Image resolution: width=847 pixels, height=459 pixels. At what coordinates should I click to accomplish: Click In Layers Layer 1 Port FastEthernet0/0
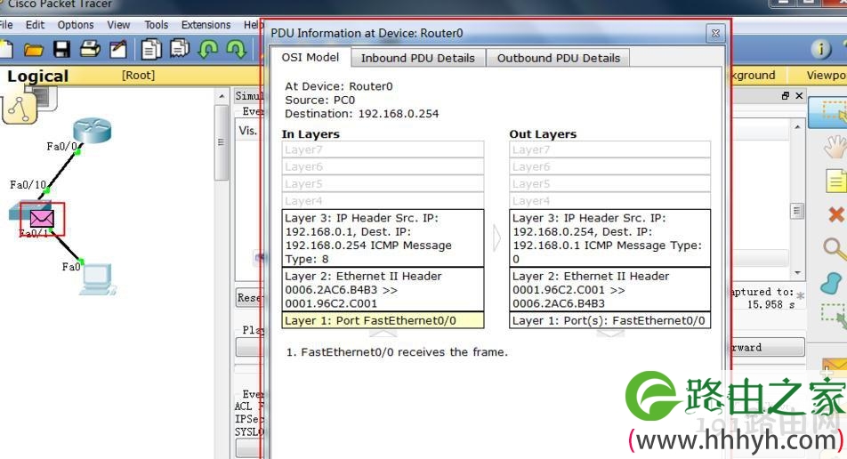click(x=383, y=320)
